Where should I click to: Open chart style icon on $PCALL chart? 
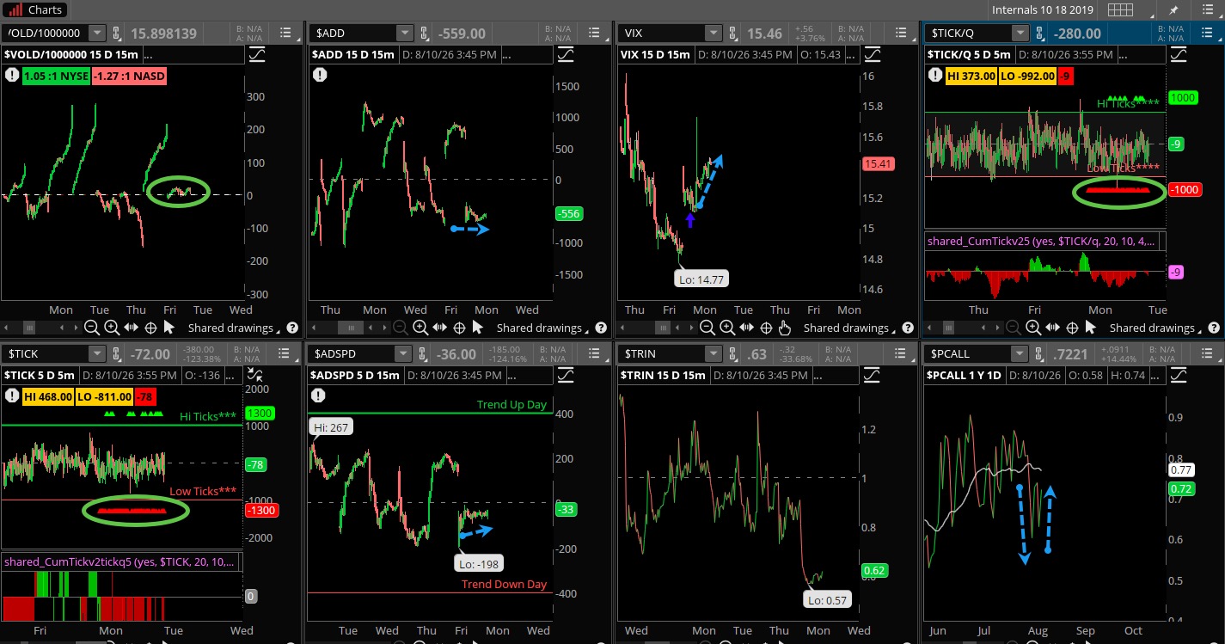pos(1179,376)
